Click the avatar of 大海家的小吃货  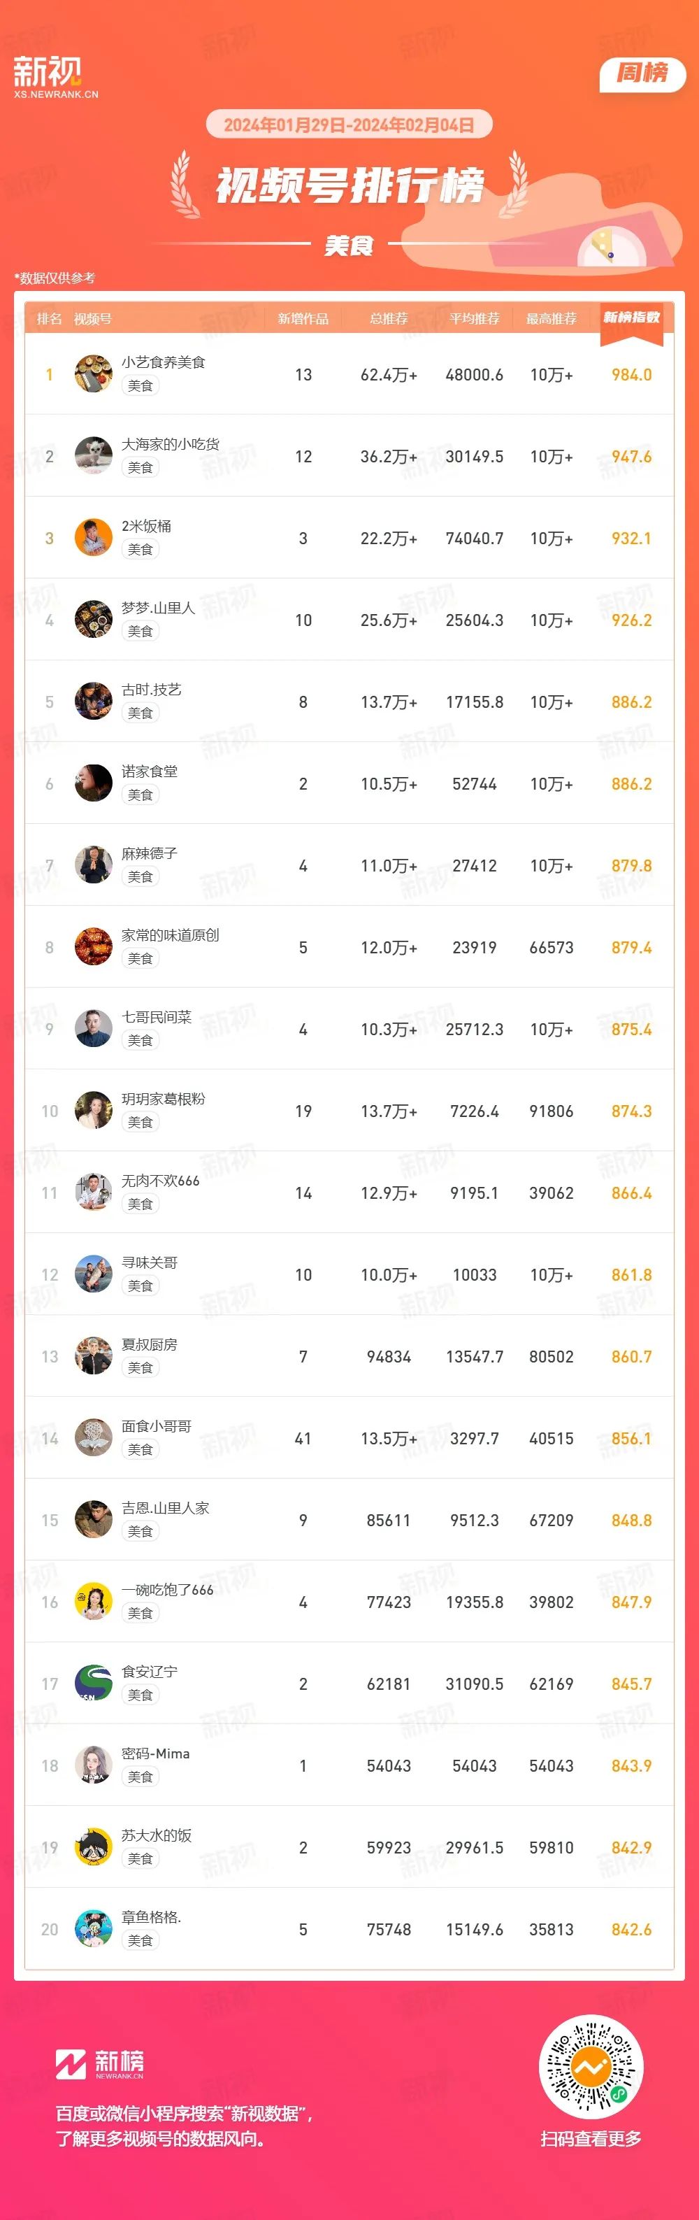93,456
